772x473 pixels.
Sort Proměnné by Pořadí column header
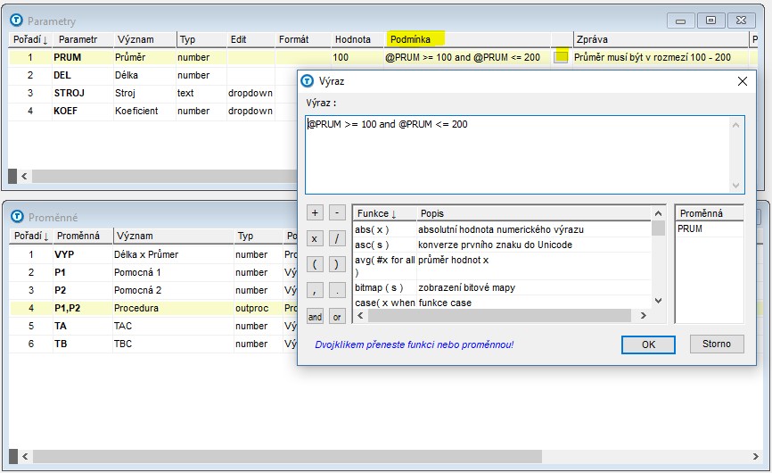pyautogui.click(x=31, y=236)
